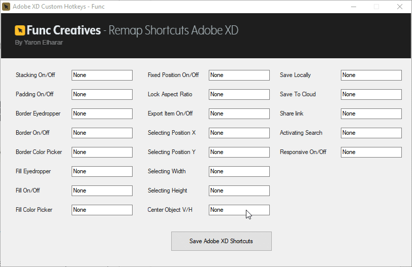Click the 'Stacking On/Off' label
Image resolution: width=412 pixels, height=267 pixels.
pyautogui.click(x=36, y=75)
